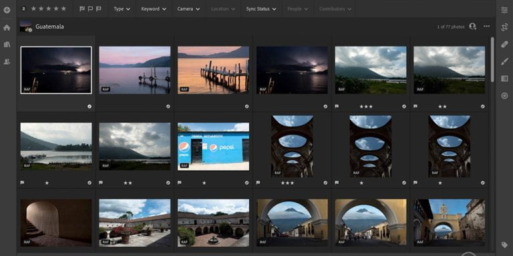Expand the Type filter dropdown
The image size is (513, 256).
point(122,9)
